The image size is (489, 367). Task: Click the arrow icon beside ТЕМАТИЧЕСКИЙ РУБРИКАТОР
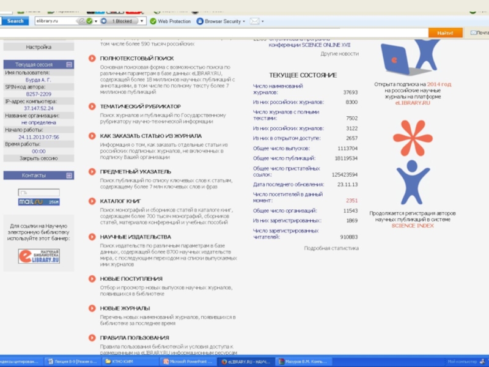pyautogui.click(x=92, y=106)
